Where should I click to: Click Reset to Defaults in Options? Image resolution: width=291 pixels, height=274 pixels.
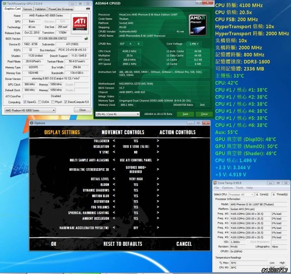pos(123,244)
